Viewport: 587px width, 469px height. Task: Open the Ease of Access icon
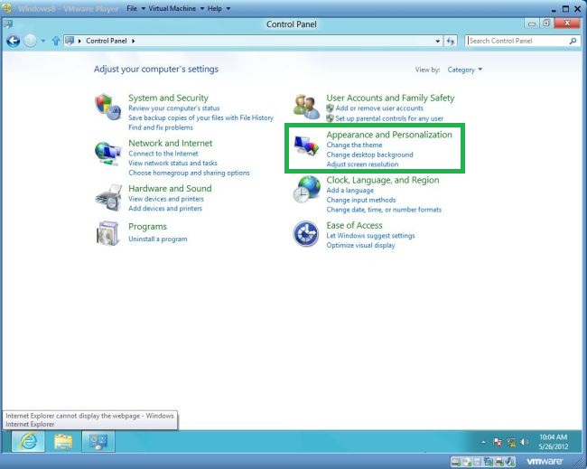click(x=306, y=234)
